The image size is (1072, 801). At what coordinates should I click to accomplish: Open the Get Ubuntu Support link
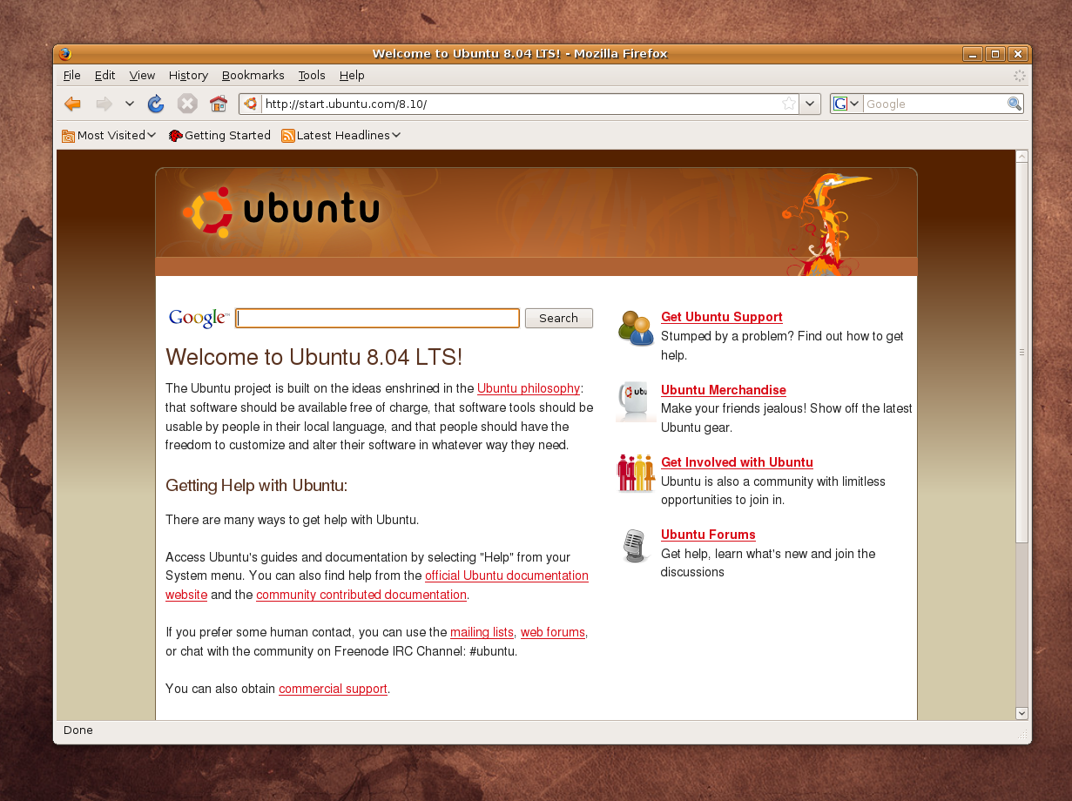[x=722, y=317]
